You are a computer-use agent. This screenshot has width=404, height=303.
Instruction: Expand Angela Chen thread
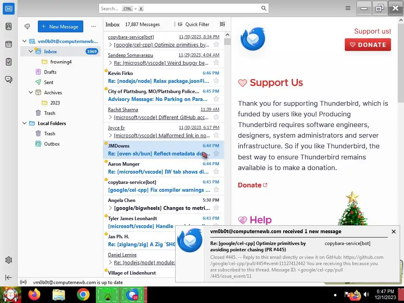110,208
